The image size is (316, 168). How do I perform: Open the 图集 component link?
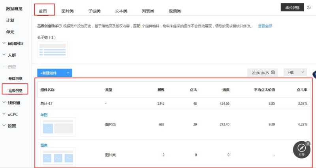[44, 145]
